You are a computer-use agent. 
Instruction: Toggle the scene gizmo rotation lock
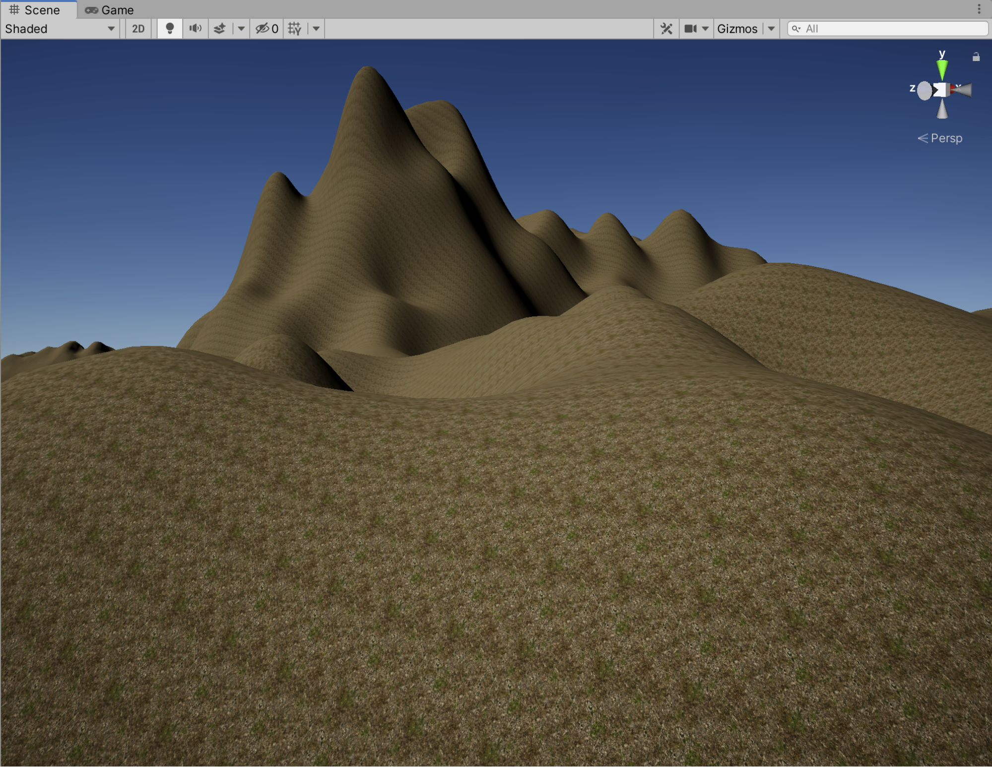976,57
